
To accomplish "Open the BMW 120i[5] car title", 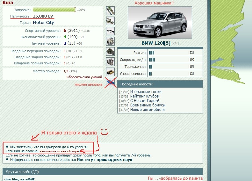I will 156,43.
